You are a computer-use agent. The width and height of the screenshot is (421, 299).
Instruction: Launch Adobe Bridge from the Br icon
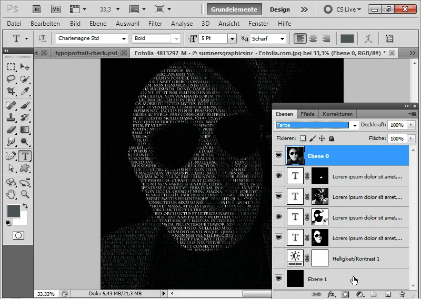37,9
